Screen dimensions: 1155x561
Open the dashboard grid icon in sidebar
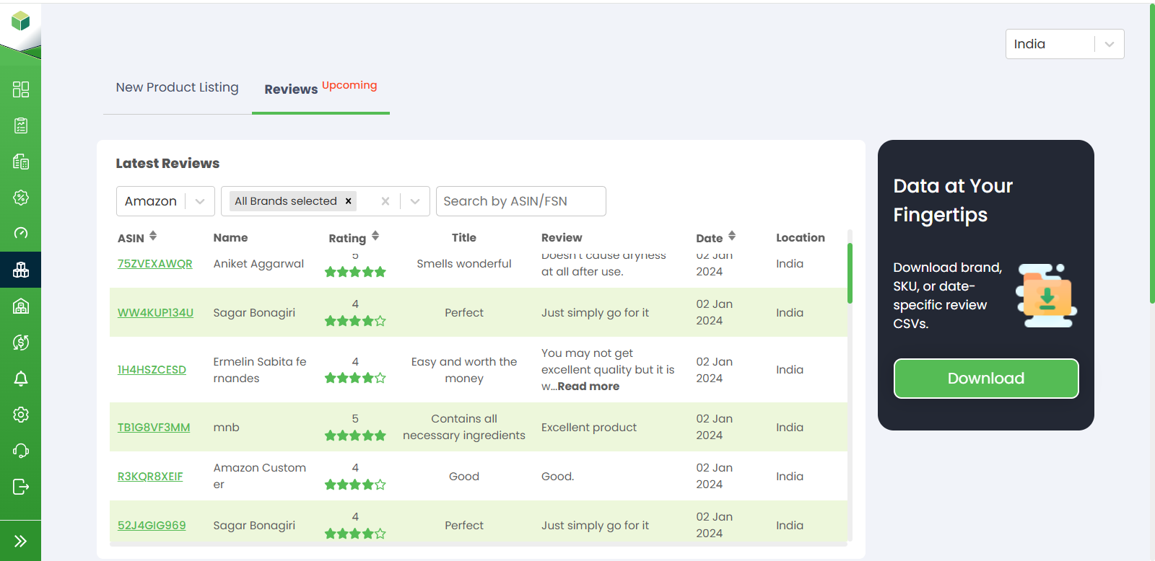21,89
